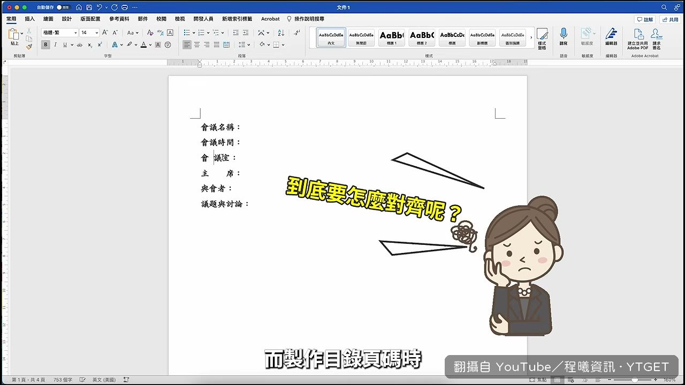Open the Editor proofing tool
685x385 pixels.
[x=611, y=36]
